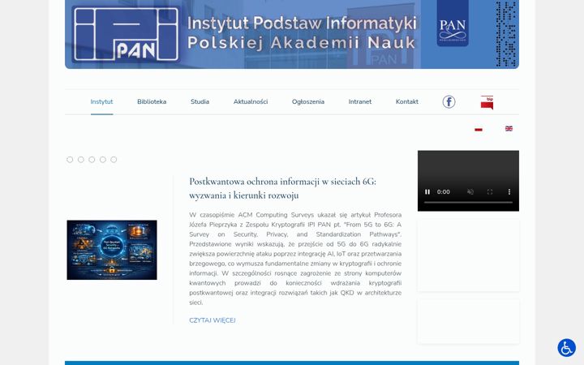Select the fourth slider dot

point(103,160)
